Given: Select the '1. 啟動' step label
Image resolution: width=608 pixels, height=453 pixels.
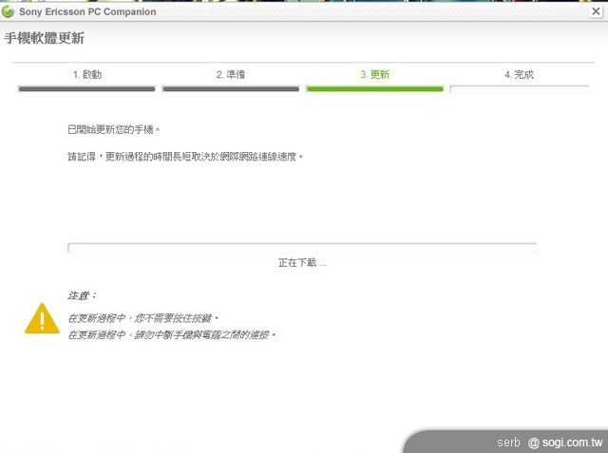Looking at the screenshot, I should click(x=86, y=74).
